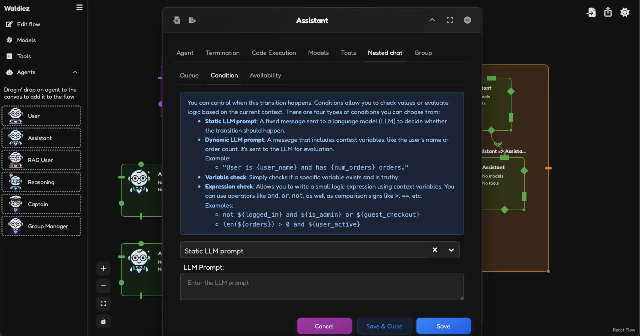The height and width of the screenshot is (336, 640).
Task: Close the Assistant modal
Action: 467,20
